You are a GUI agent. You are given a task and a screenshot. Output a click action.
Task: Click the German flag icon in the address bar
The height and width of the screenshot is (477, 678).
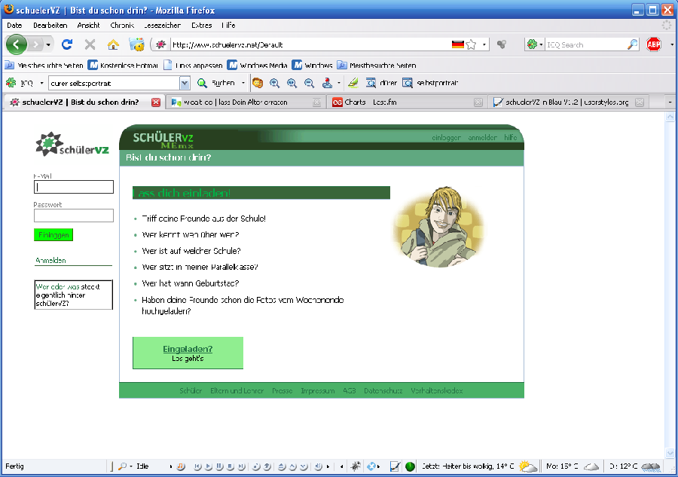pos(457,44)
